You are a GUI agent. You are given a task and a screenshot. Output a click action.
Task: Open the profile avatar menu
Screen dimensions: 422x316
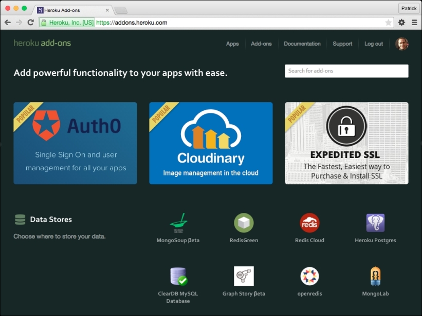click(402, 44)
